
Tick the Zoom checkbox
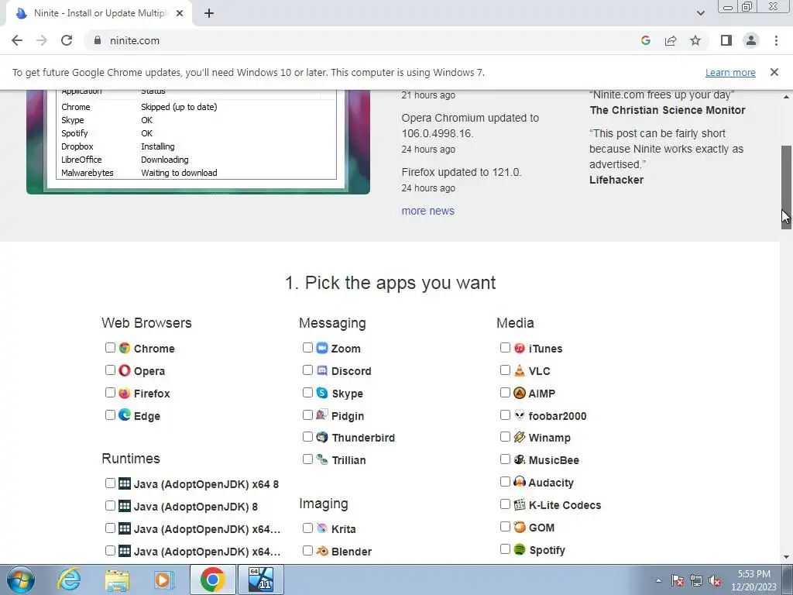[x=307, y=348]
